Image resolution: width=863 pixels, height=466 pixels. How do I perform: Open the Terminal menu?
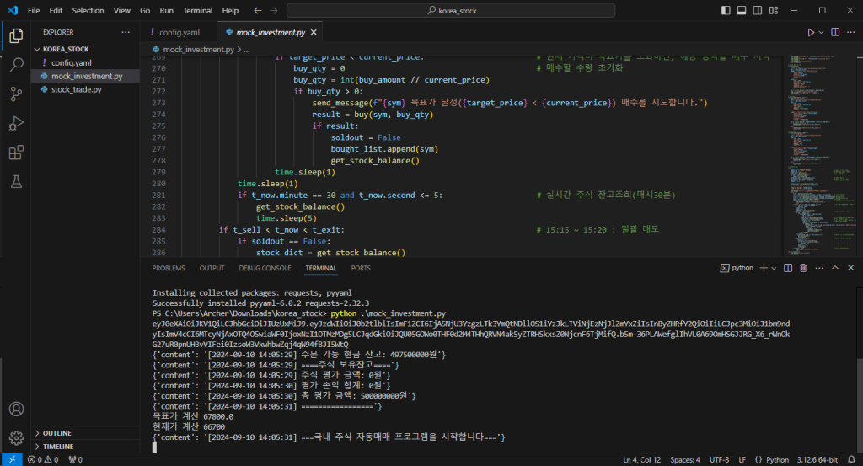197,10
